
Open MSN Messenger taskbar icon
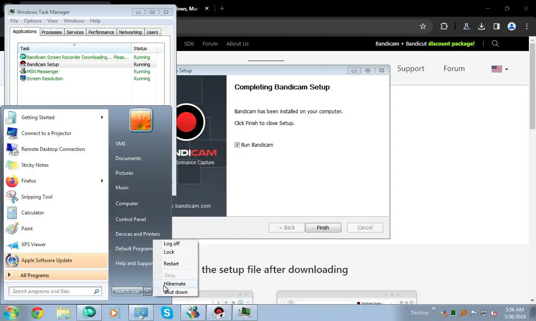pos(193,313)
